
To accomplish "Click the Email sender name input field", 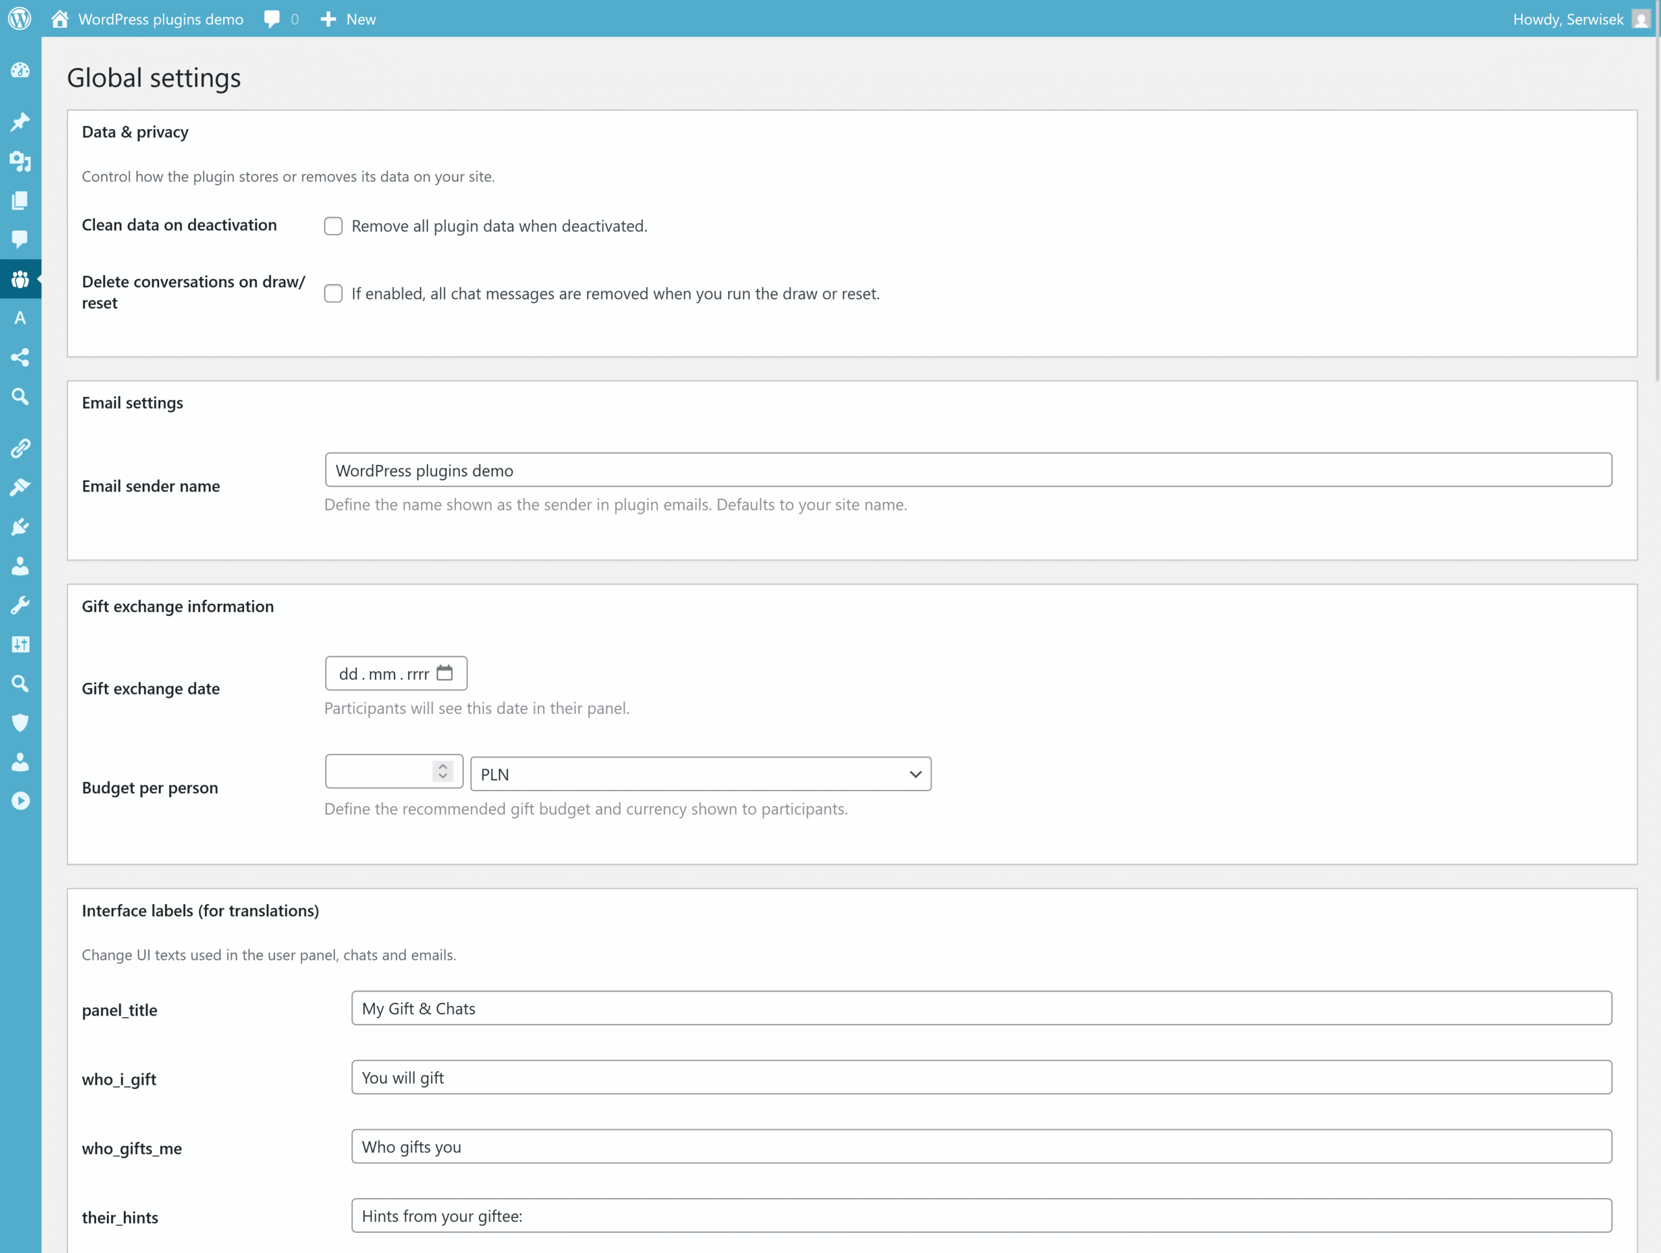I will [x=967, y=470].
